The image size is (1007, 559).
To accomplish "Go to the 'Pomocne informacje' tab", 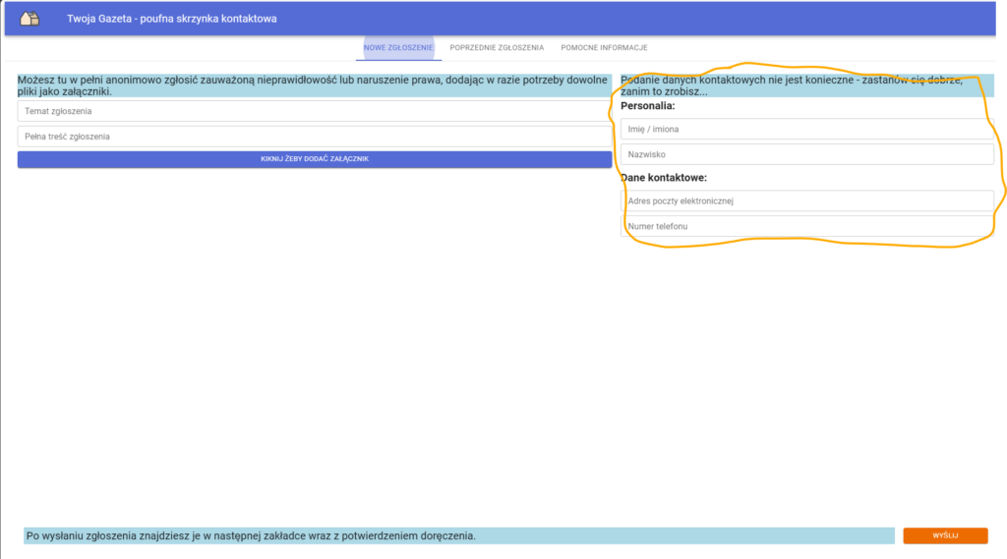I will (604, 47).
